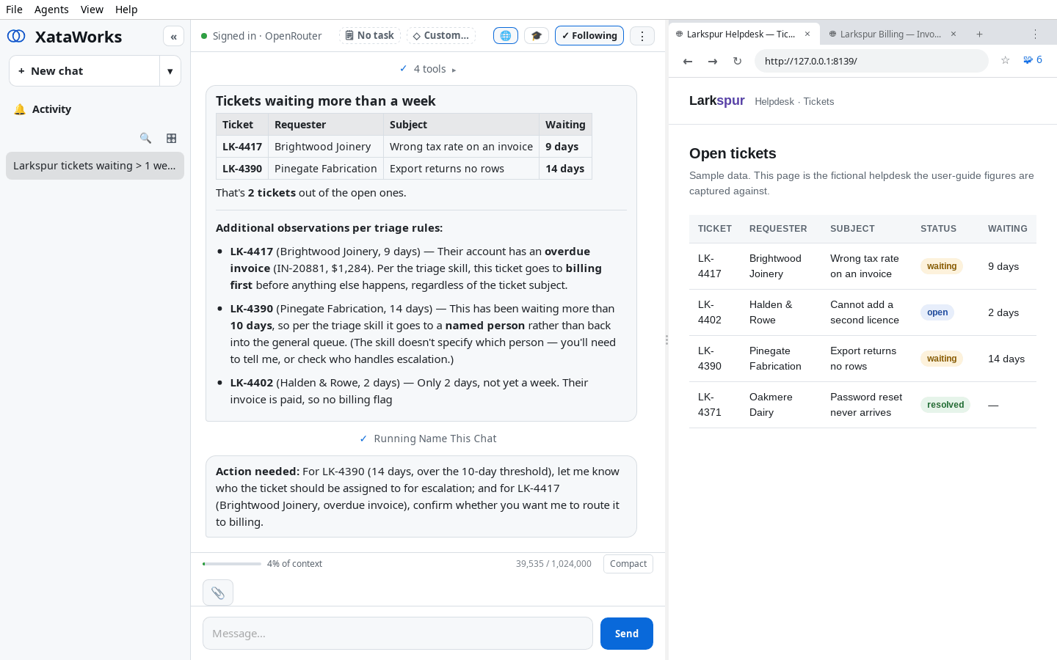Open the Activity bell icon
The image size is (1057, 660).
tap(20, 109)
